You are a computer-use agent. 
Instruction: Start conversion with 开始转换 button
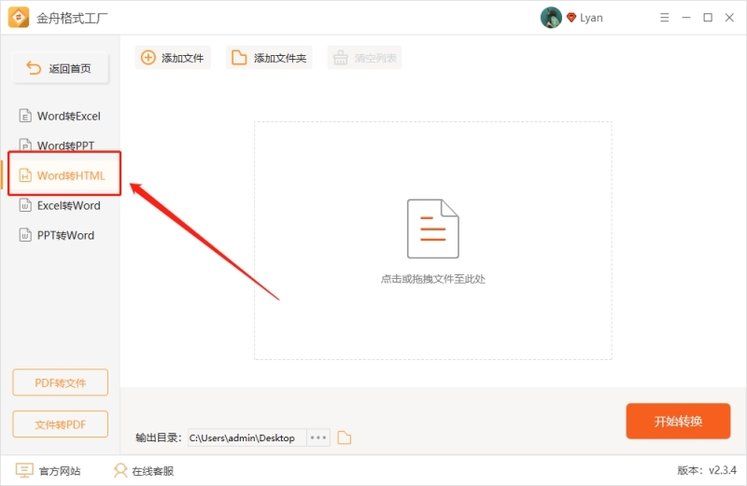click(x=678, y=421)
